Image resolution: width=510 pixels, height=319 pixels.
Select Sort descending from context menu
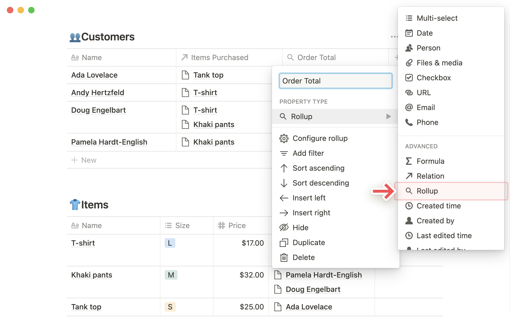pos(321,183)
